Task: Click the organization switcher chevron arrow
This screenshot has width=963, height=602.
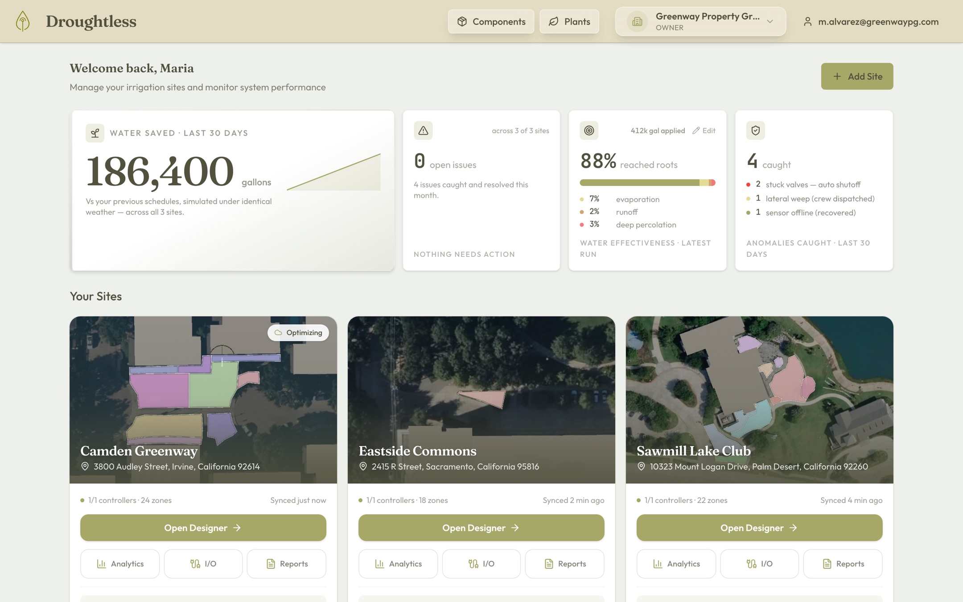Action: point(770,21)
